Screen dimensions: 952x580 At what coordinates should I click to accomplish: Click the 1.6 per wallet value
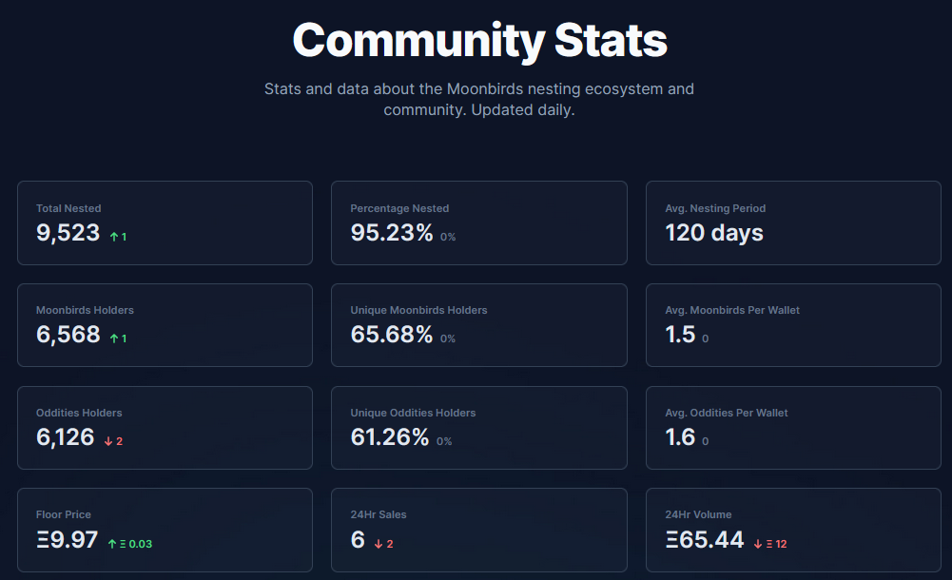point(680,437)
